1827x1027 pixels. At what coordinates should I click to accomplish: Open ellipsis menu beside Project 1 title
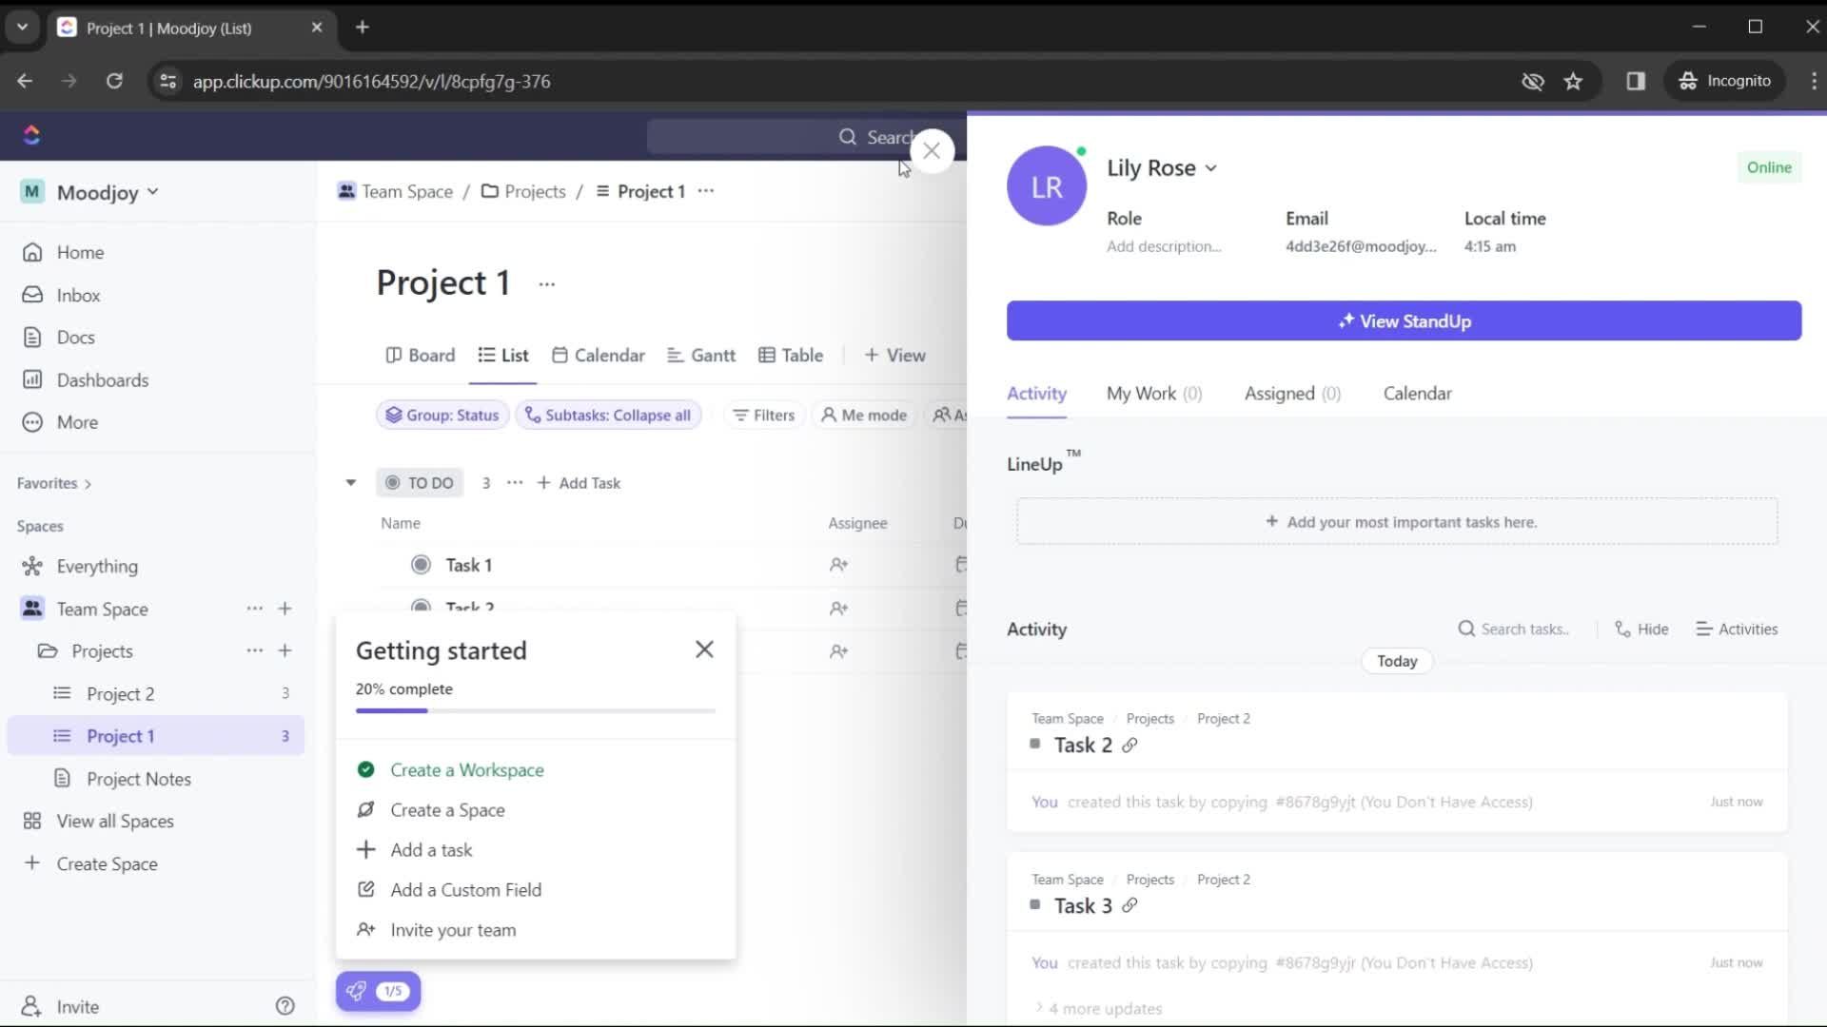pyautogui.click(x=546, y=284)
